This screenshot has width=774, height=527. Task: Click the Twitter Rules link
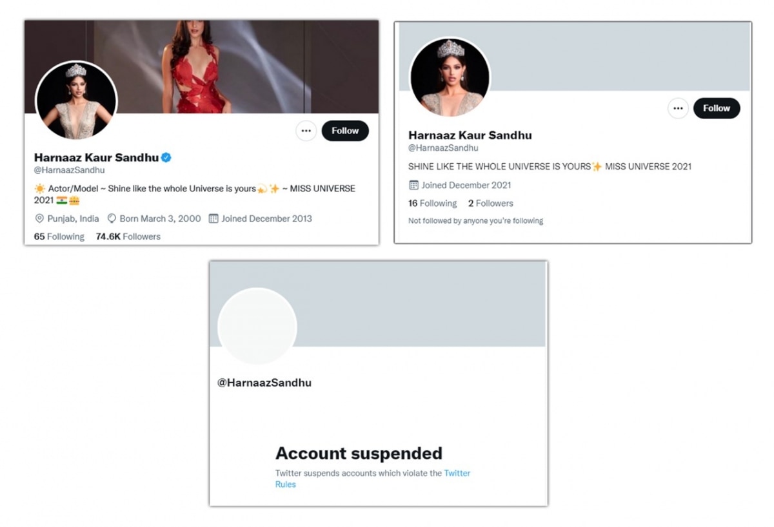click(457, 474)
